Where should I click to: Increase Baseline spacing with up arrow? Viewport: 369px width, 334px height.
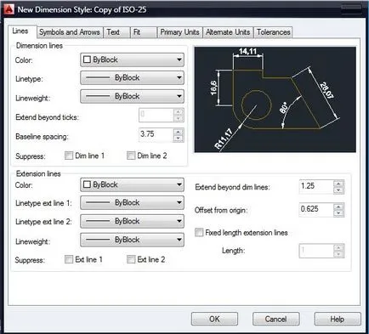click(179, 132)
